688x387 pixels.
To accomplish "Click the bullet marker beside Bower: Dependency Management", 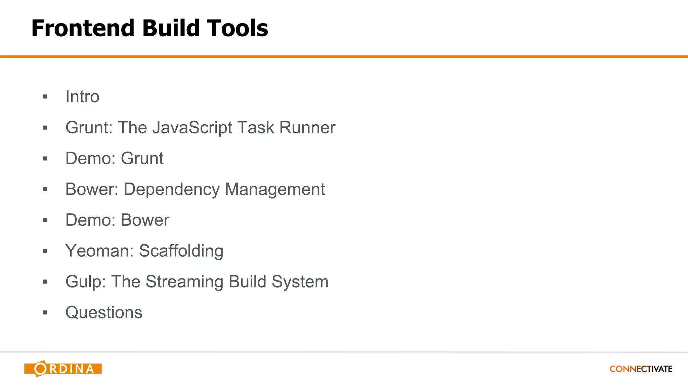I will point(45,189).
